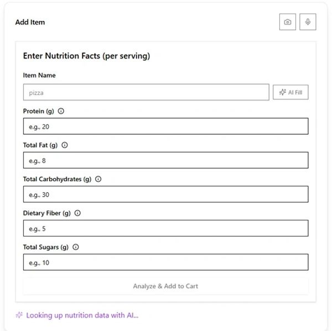Click the Total Carbohydrates (g) field

tap(165, 195)
